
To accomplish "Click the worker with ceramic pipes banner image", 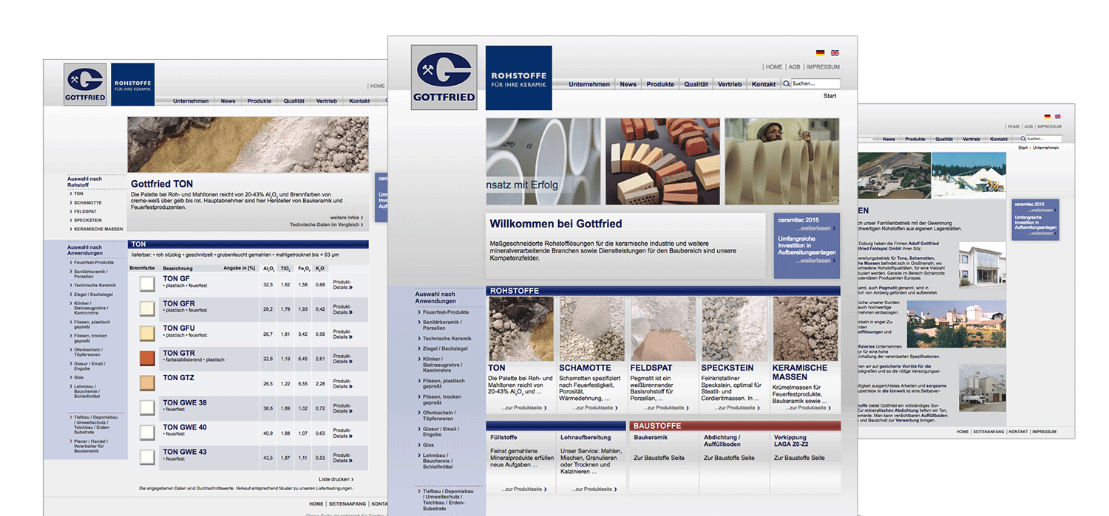I will point(782,162).
